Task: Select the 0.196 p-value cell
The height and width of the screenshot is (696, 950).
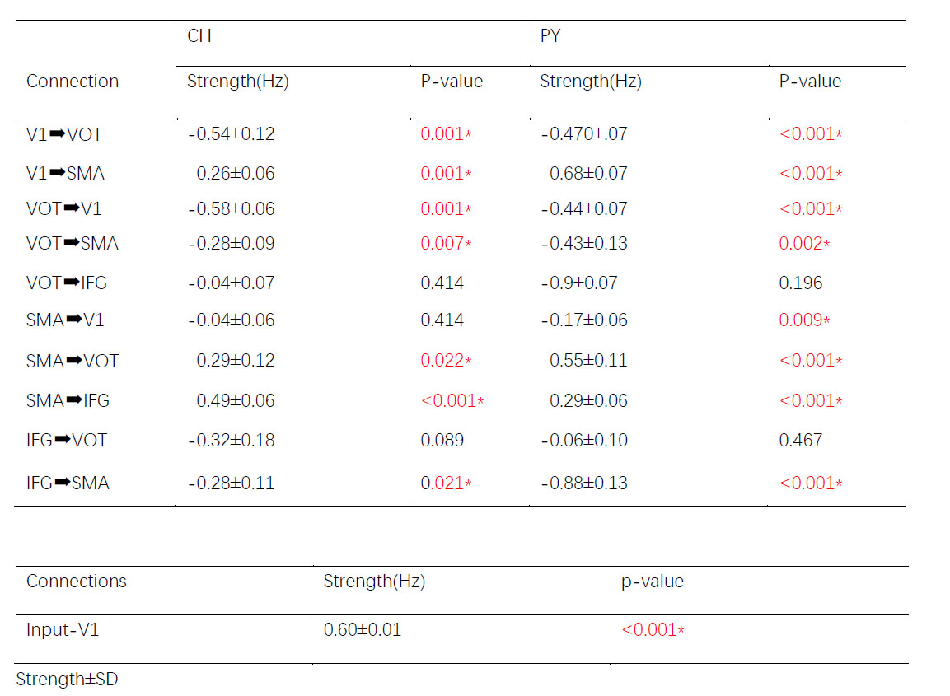Action: tap(800, 283)
